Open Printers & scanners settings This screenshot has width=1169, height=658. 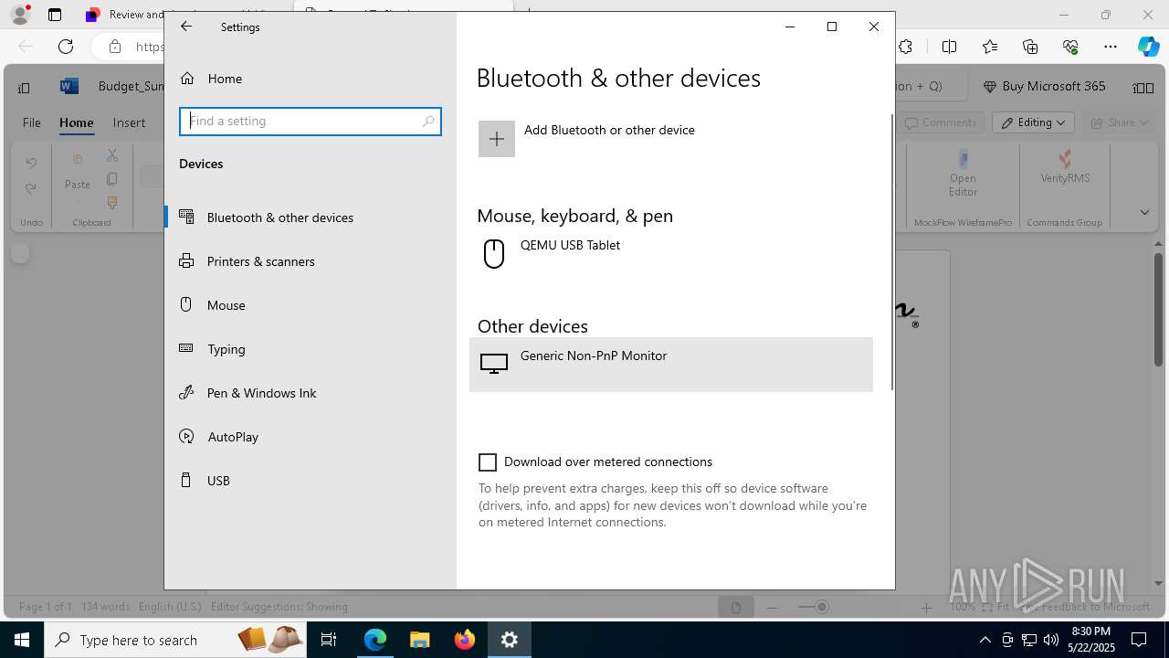[311, 261]
